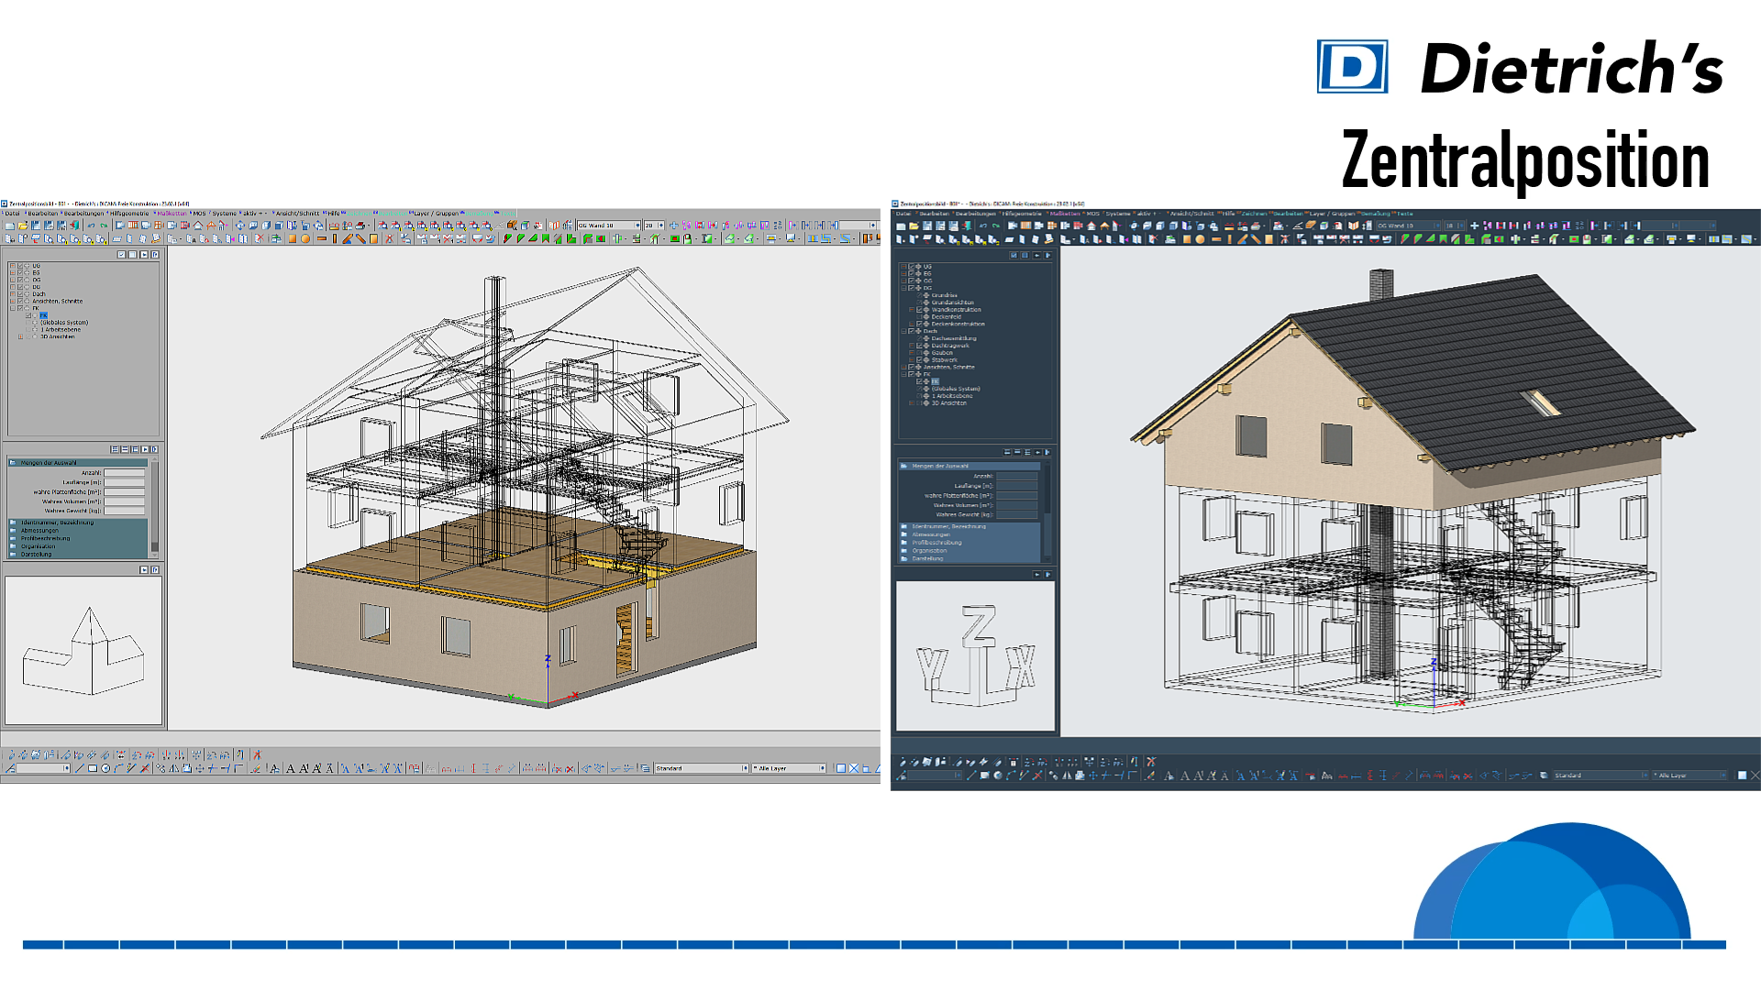Click the house icon in the left window toolbar
This screenshot has width=1761, height=990.
point(197,225)
